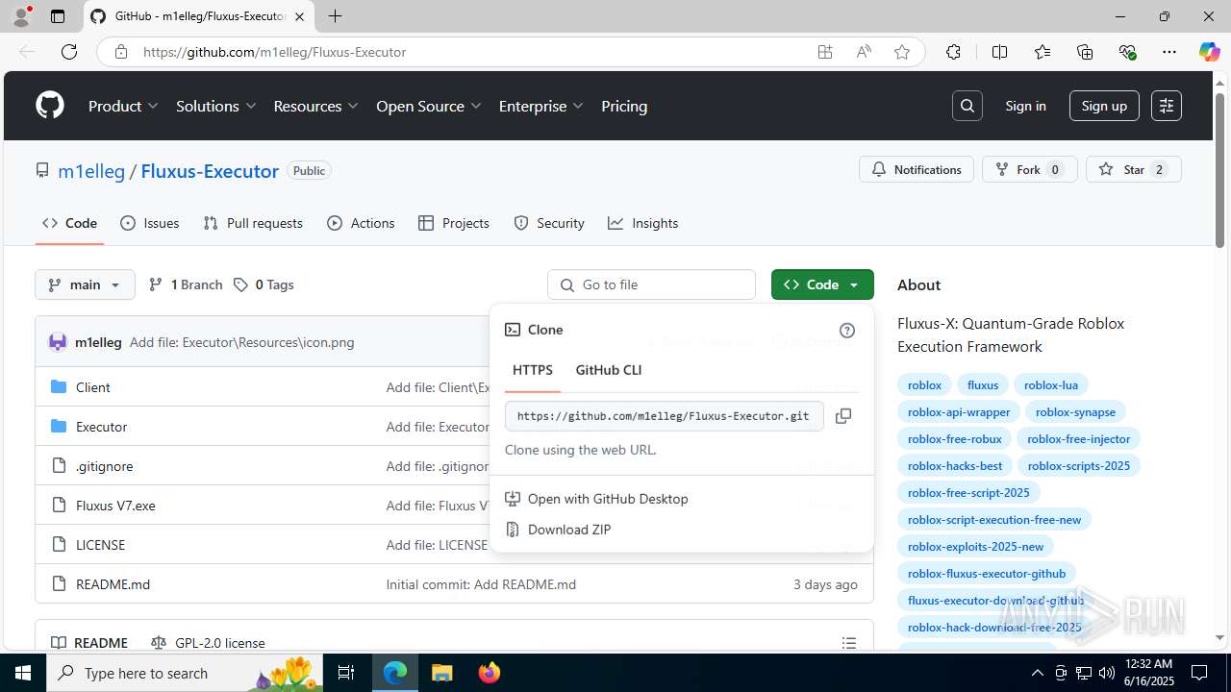Open clone help question mark icon
Image resolution: width=1231 pixels, height=692 pixels.
[x=847, y=331]
